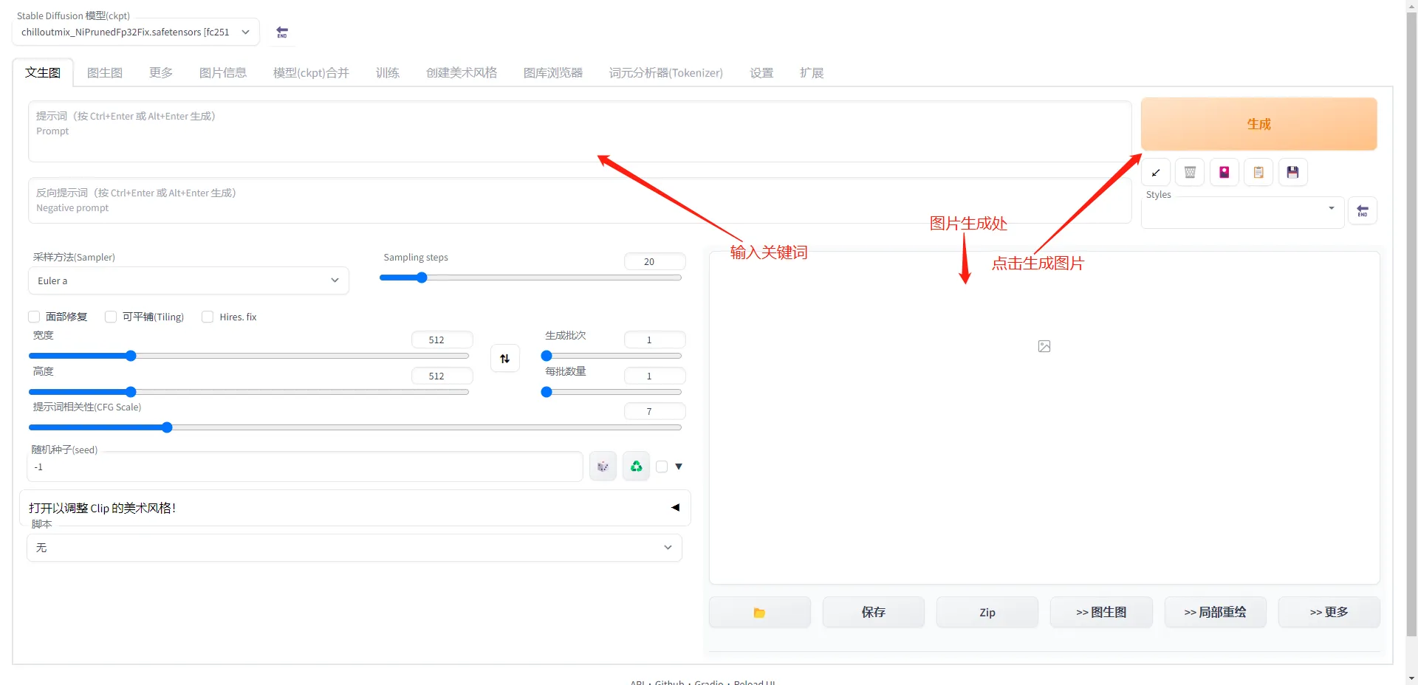The height and width of the screenshot is (685, 1418).
Task: Open the Tokenizer analyzer tab
Action: (666, 72)
